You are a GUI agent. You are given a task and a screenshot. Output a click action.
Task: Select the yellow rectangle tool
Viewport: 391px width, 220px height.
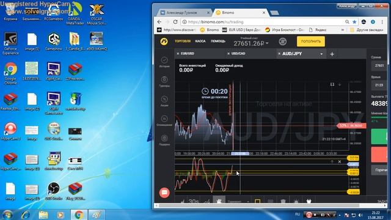258,201
